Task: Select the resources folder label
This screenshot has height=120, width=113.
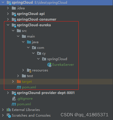Action: tap(40, 70)
